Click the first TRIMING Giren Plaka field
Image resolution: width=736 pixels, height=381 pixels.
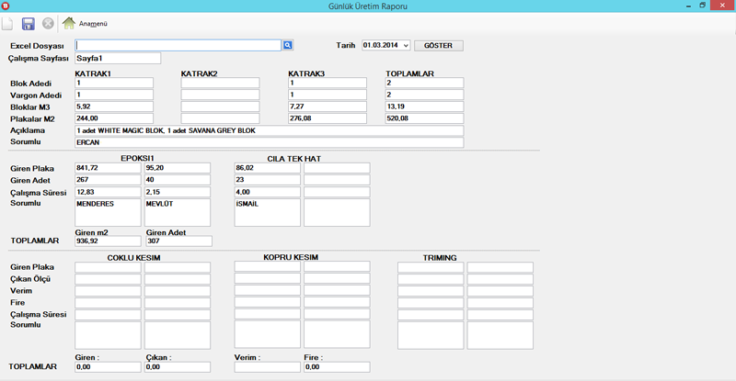pyautogui.click(x=431, y=267)
